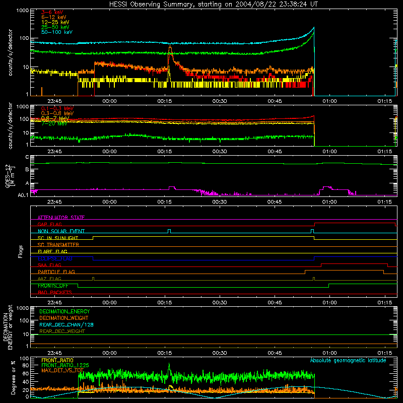Click the HESSI Observing Summary title text
This screenshot has width=403, height=403.
point(213,5)
